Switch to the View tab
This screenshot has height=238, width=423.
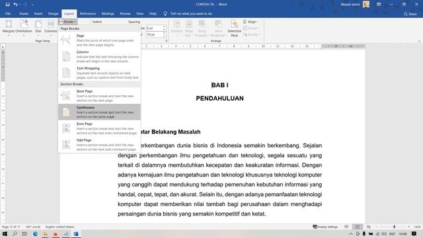pos(139,13)
